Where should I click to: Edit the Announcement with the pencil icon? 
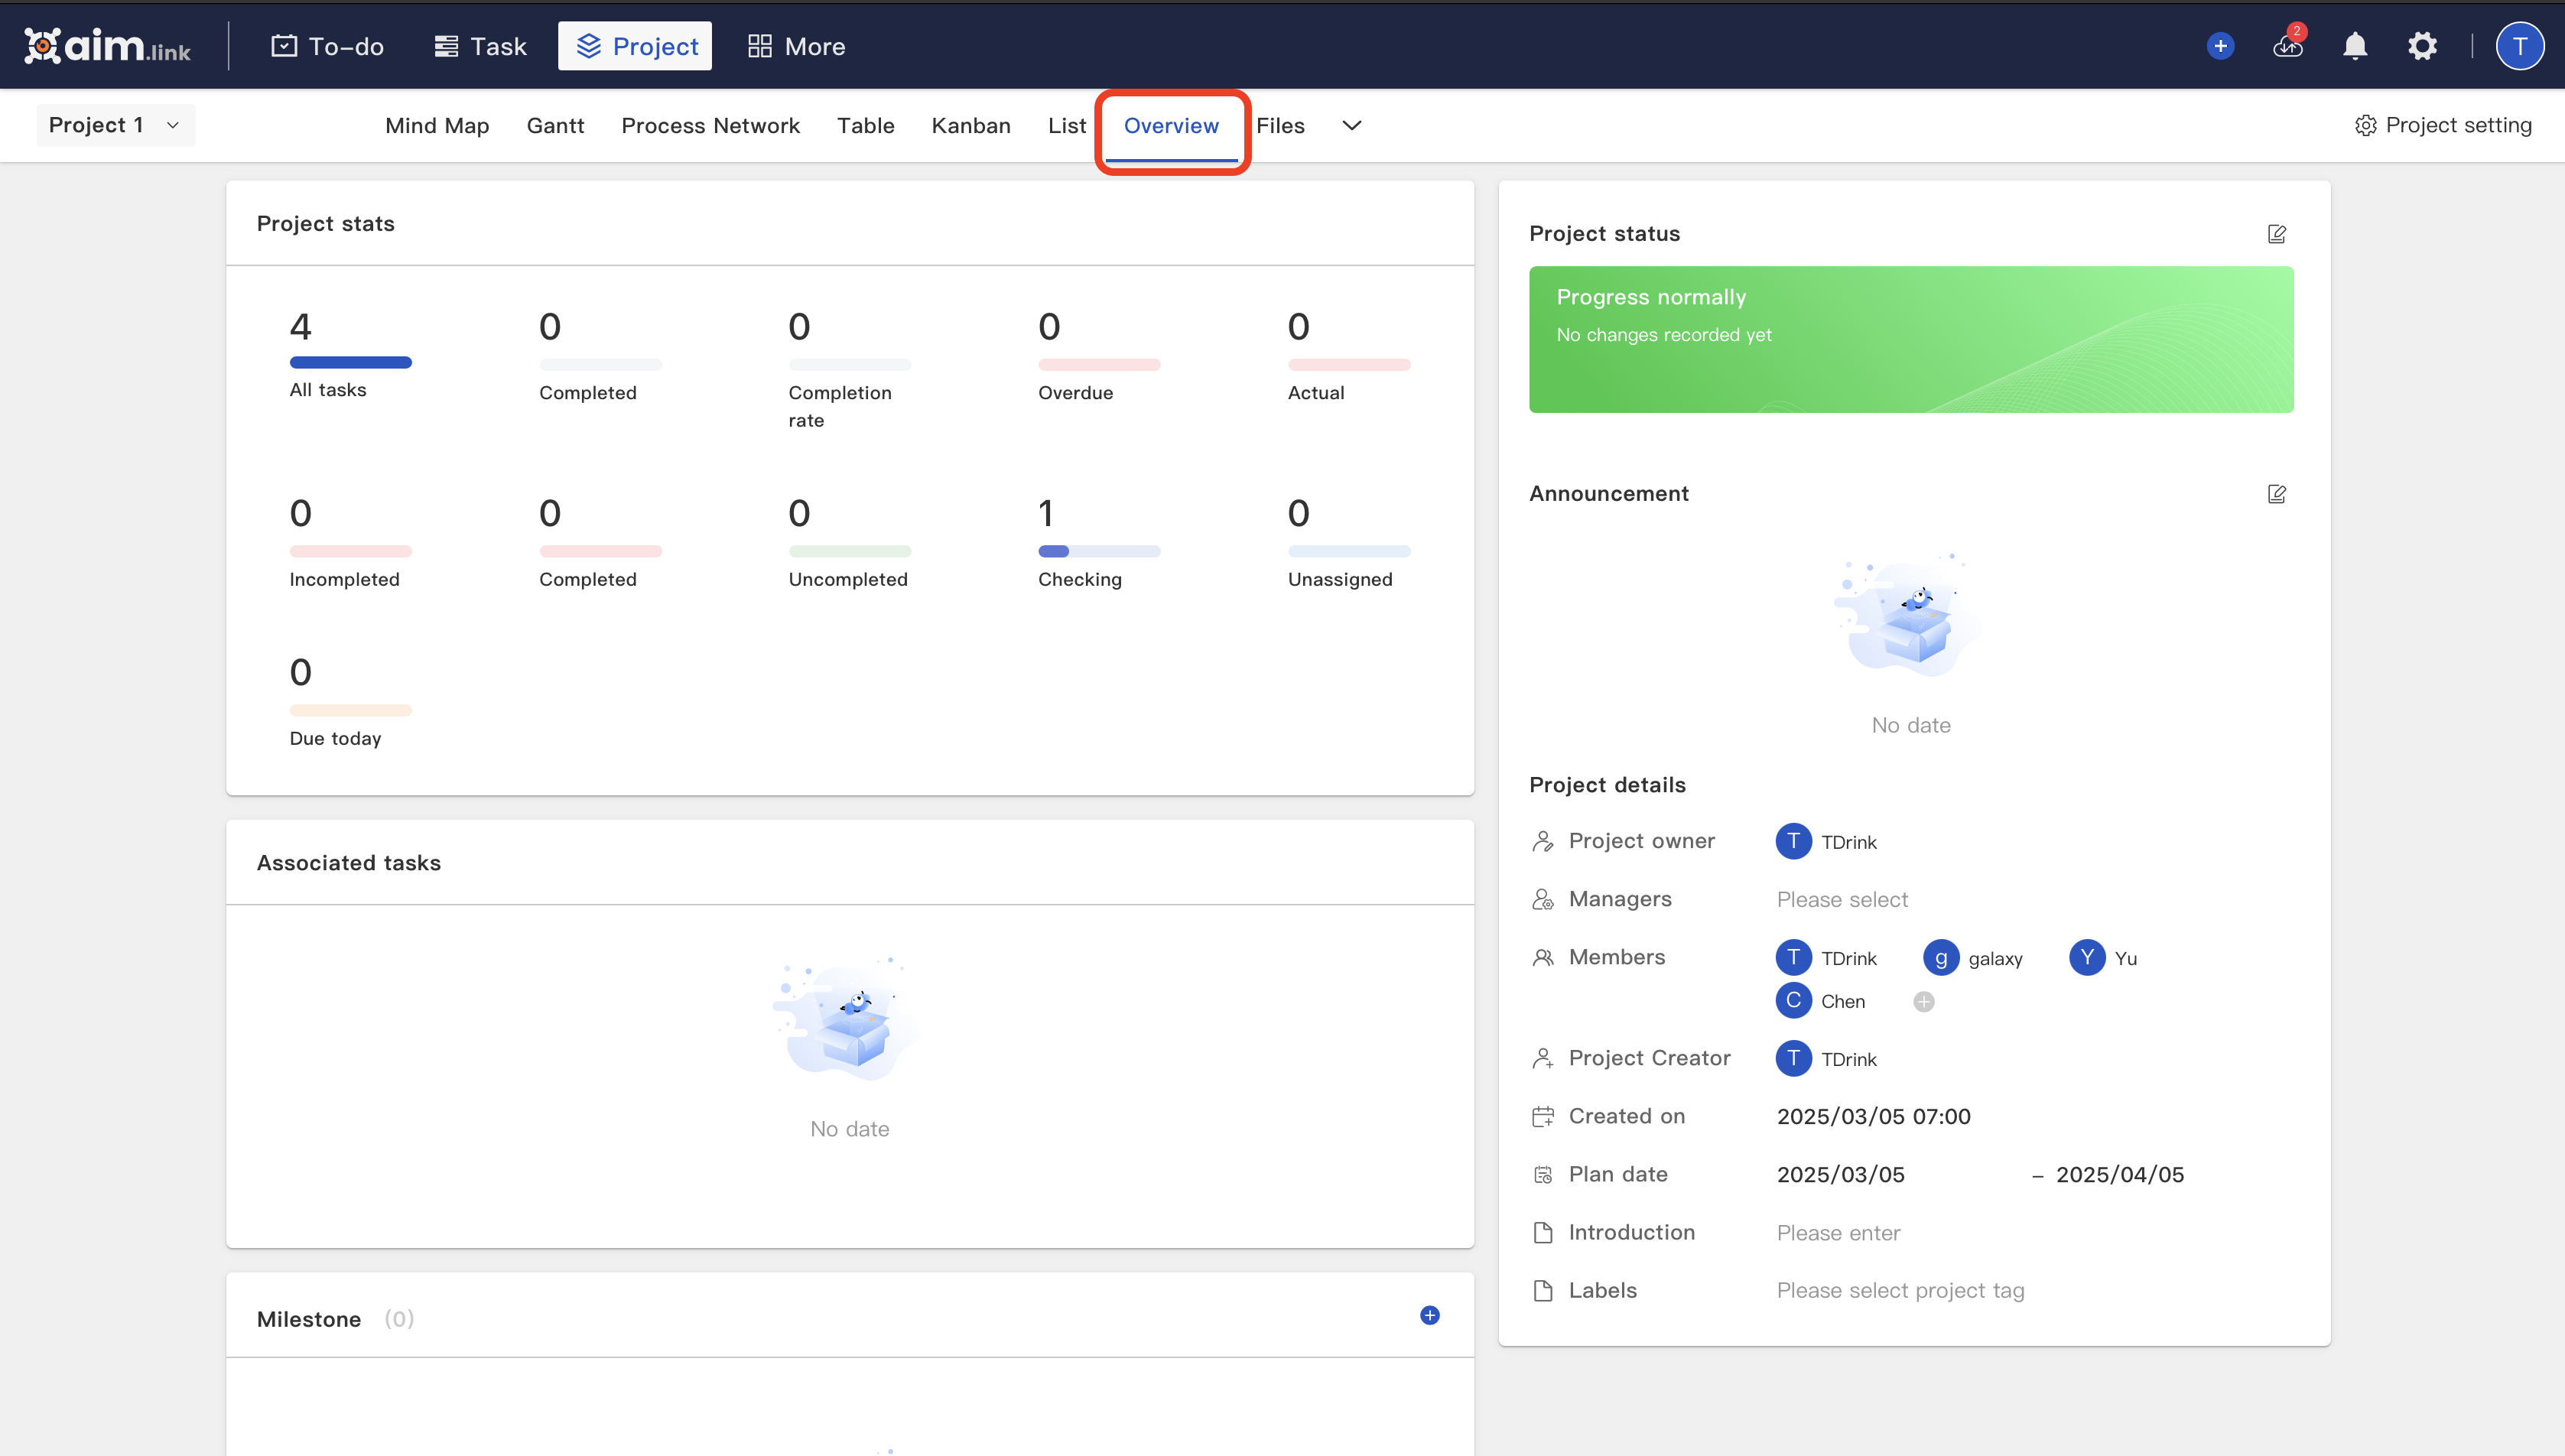(2277, 493)
